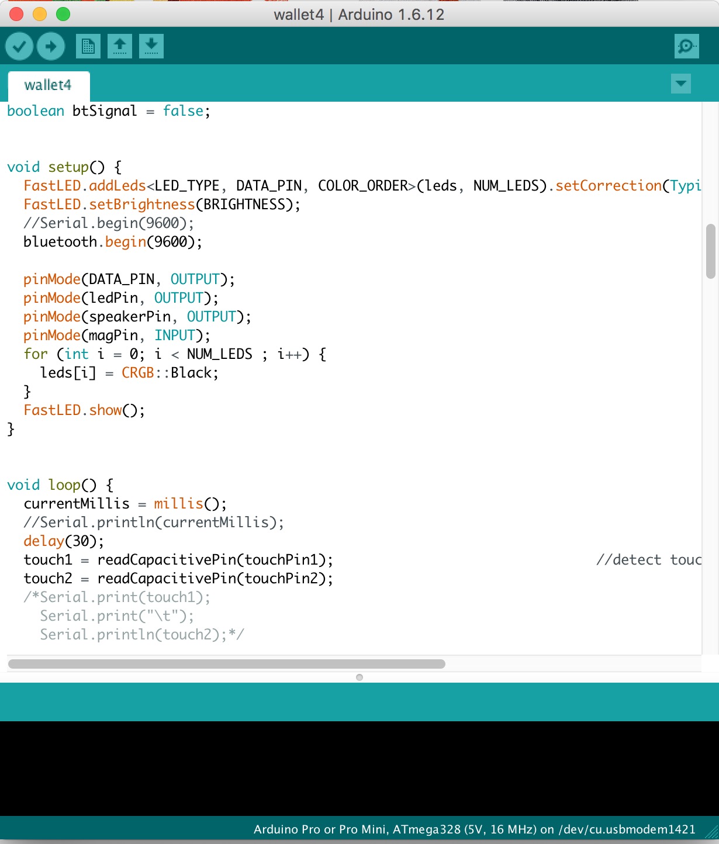Open the Serial Monitor magnifier icon

[686, 46]
